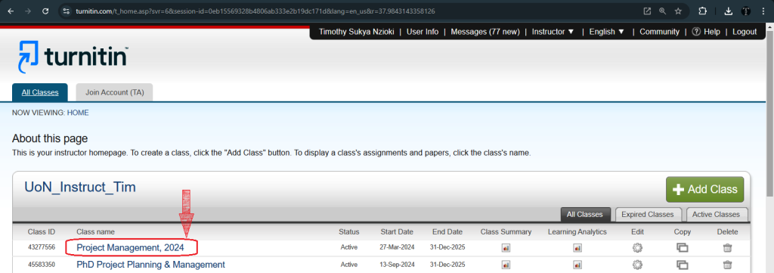Open browser downloads
The image size is (774, 273).
click(x=728, y=11)
